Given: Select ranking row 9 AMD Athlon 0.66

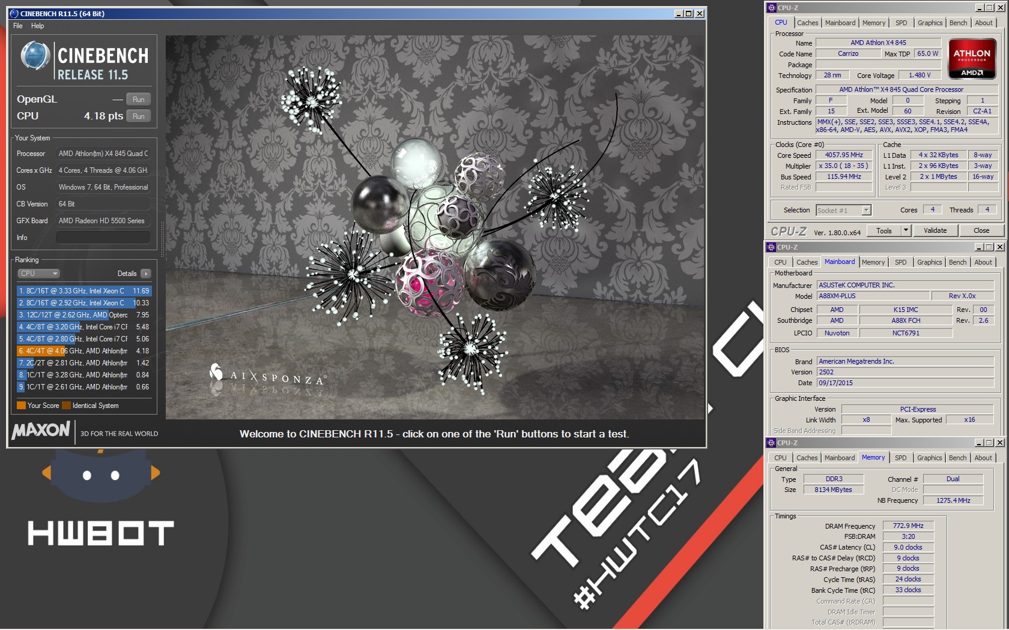Looking at the screenshot, I should point(84,387).
